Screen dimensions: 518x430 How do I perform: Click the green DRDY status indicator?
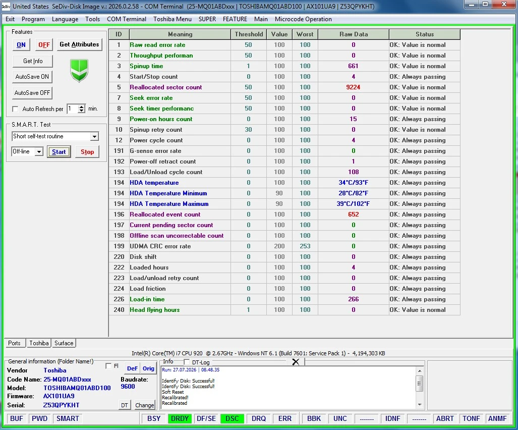[180, 418]
